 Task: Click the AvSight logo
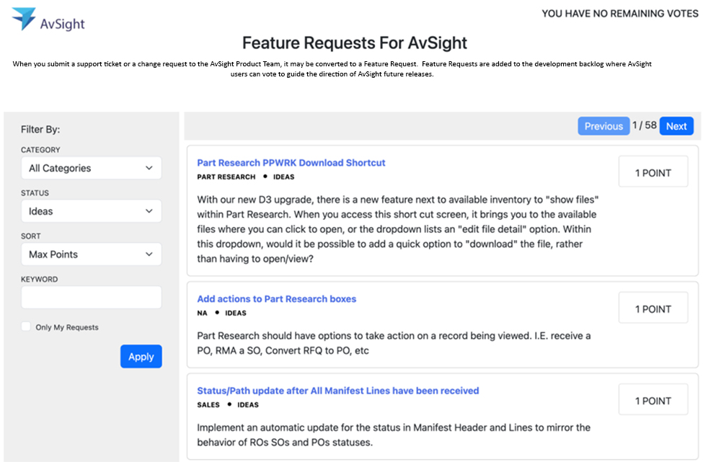tap(47, 19)
